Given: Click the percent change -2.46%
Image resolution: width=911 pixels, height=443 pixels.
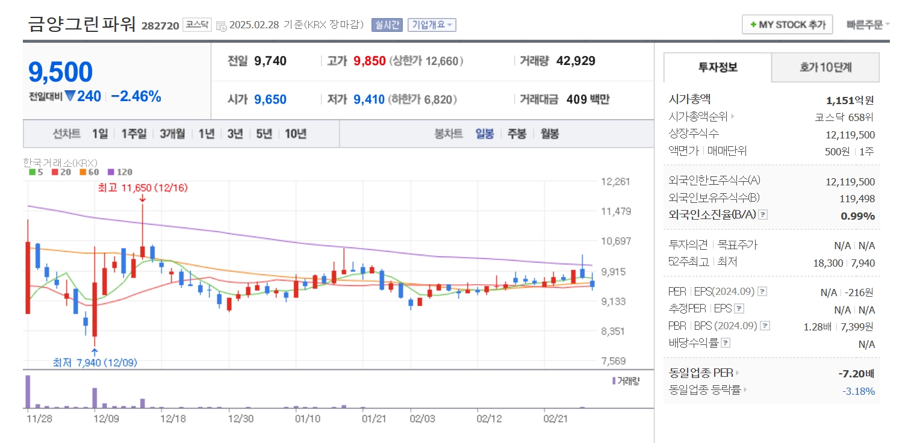Looking at the screenshot, I should [136, 96].
